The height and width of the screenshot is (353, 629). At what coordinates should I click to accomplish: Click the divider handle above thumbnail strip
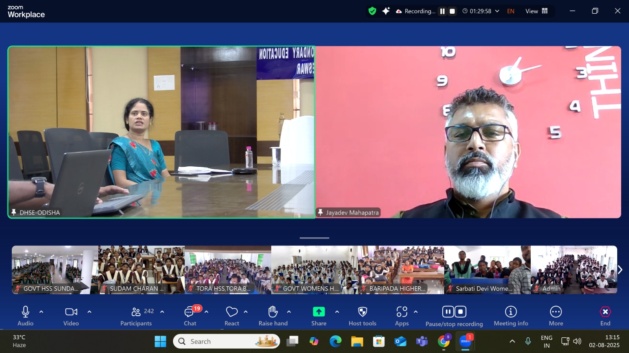(314, 238)
